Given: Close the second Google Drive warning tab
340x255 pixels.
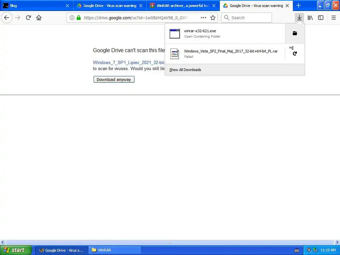Looking at the screenshot, I should click(x=141, y=6).
